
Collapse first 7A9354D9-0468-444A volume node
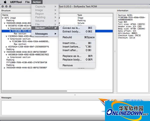click(4, 23)
